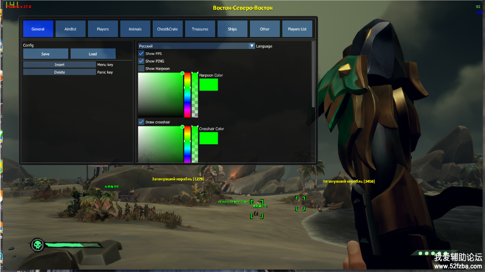
Task: Select the Other tab
Action: click(x=265, y=29)
